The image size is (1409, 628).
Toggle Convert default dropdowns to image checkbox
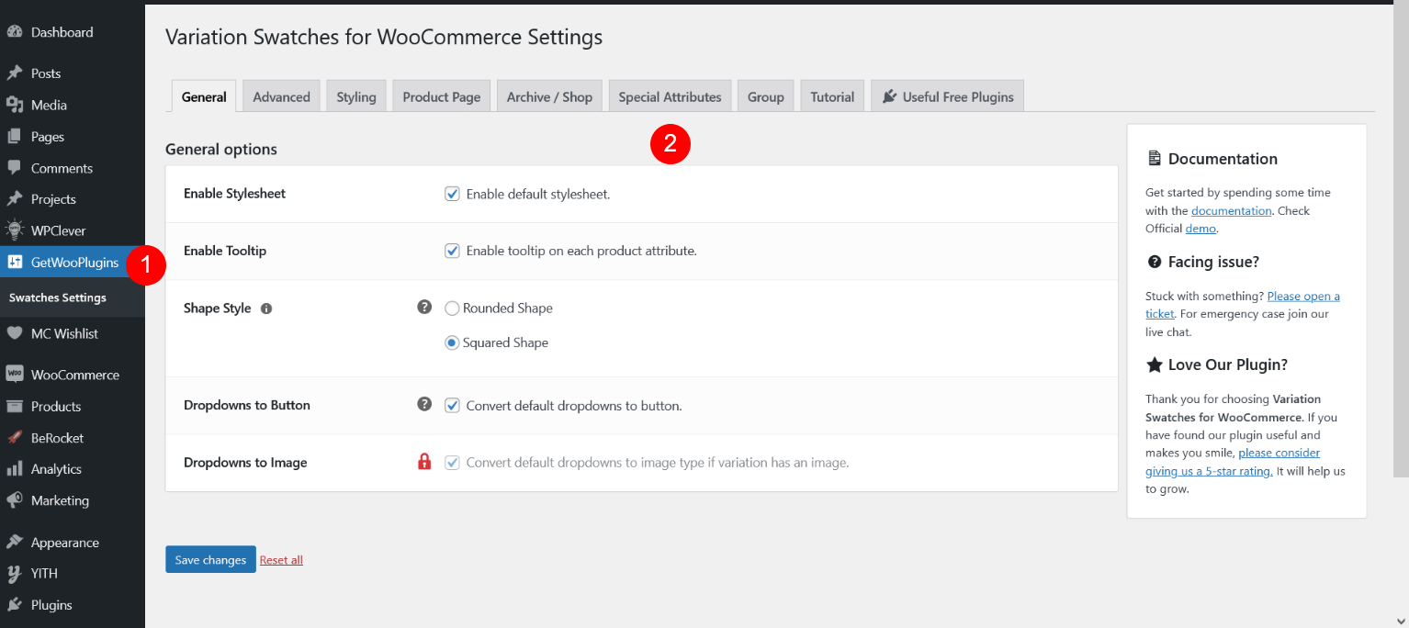pos(452,463)
